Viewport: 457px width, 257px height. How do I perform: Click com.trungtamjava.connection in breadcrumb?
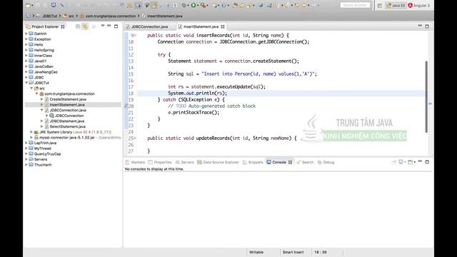(111, 16)
